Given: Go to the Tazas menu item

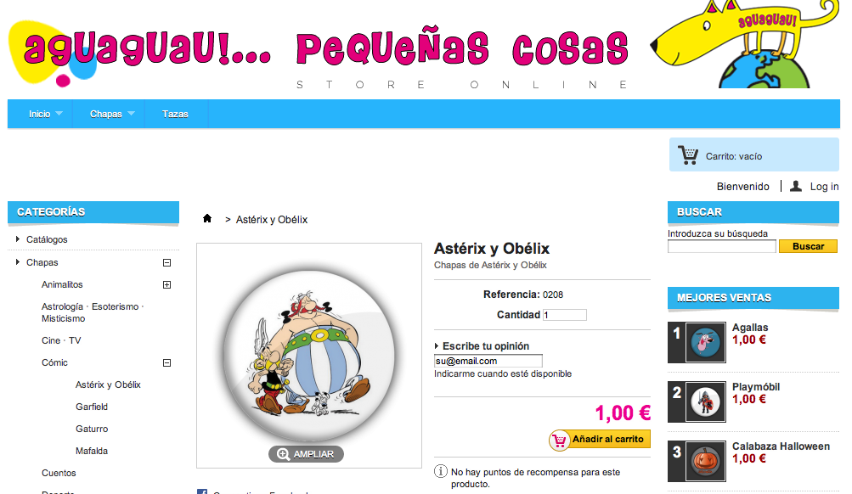Looking at the screenshot, I should pos(175,114).
